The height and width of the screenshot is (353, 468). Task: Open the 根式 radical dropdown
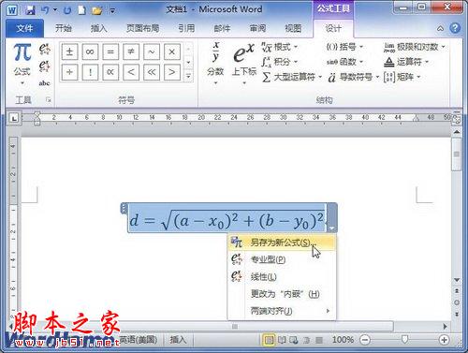click(x=279, y=47)
